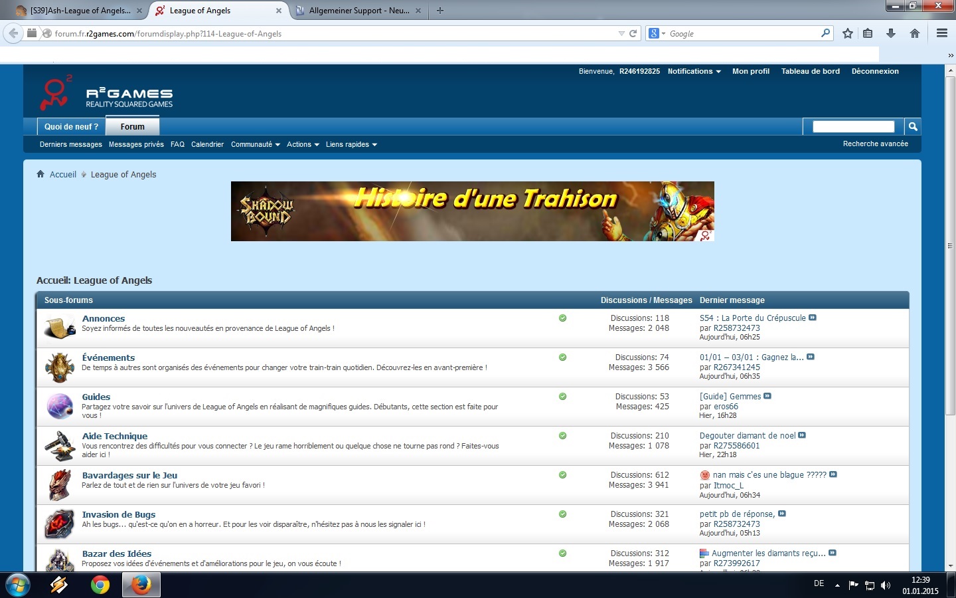Expand the Communauté menu
The image size is (956, 598).
[255, 144]
